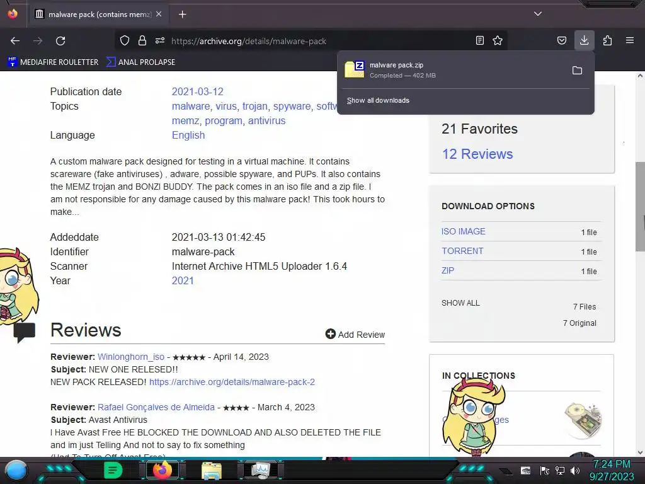The width and height of the screenshot is (645, 484).
Task: Click the collection thumbnail image
Action: [x=584, y=420]
